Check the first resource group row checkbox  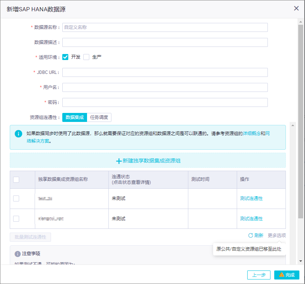(16, 198)
